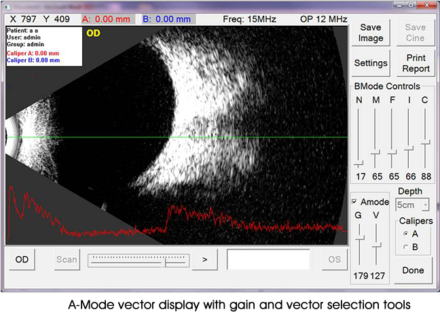
Task: Open the Depth 5cm dropdown
Action: click(x=413, y=205)
